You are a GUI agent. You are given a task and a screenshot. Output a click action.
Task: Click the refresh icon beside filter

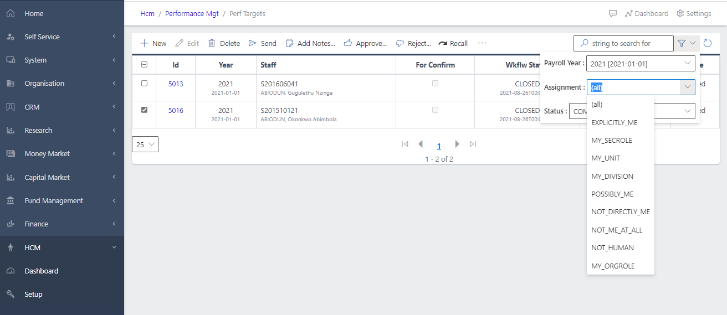tap(708, 43)
